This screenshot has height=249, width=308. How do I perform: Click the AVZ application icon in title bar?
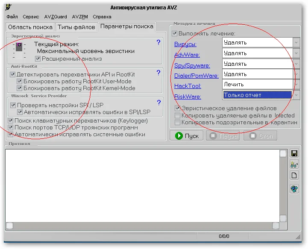click(9, 7)
